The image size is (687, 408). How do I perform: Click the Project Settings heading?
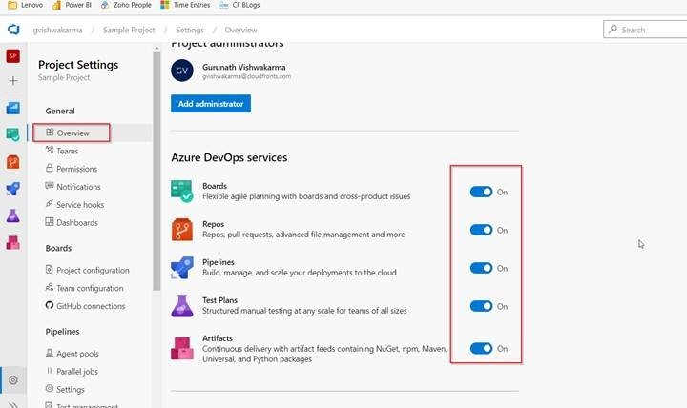(x=78, y=65)
